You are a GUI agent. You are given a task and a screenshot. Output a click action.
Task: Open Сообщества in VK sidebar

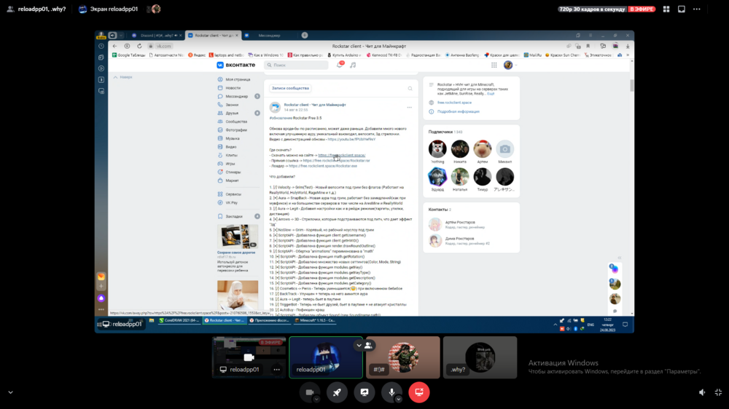(236, 122)
